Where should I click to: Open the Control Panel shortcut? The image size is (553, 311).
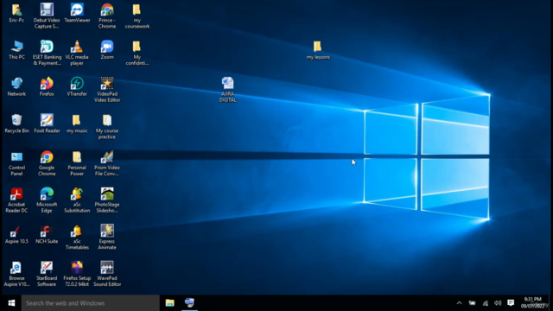[16, 163]
